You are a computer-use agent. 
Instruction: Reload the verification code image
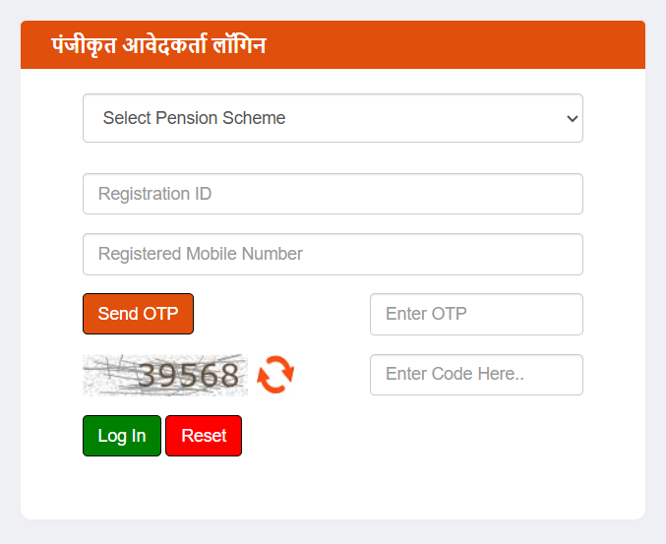(x=275, y=375)
